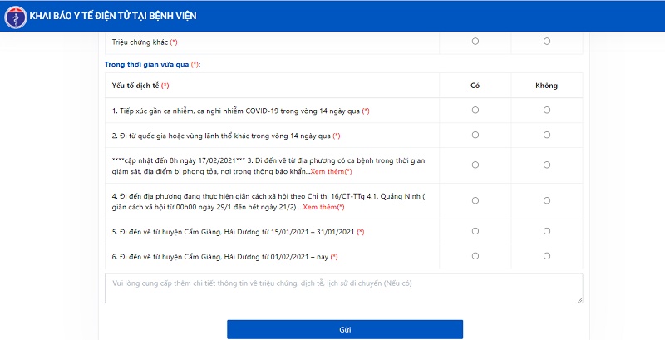Viewport: 665px width, 340px height.
Task: Choose 'Không' for COVID-19 close contact question
Action: click(x=546, y=110)
